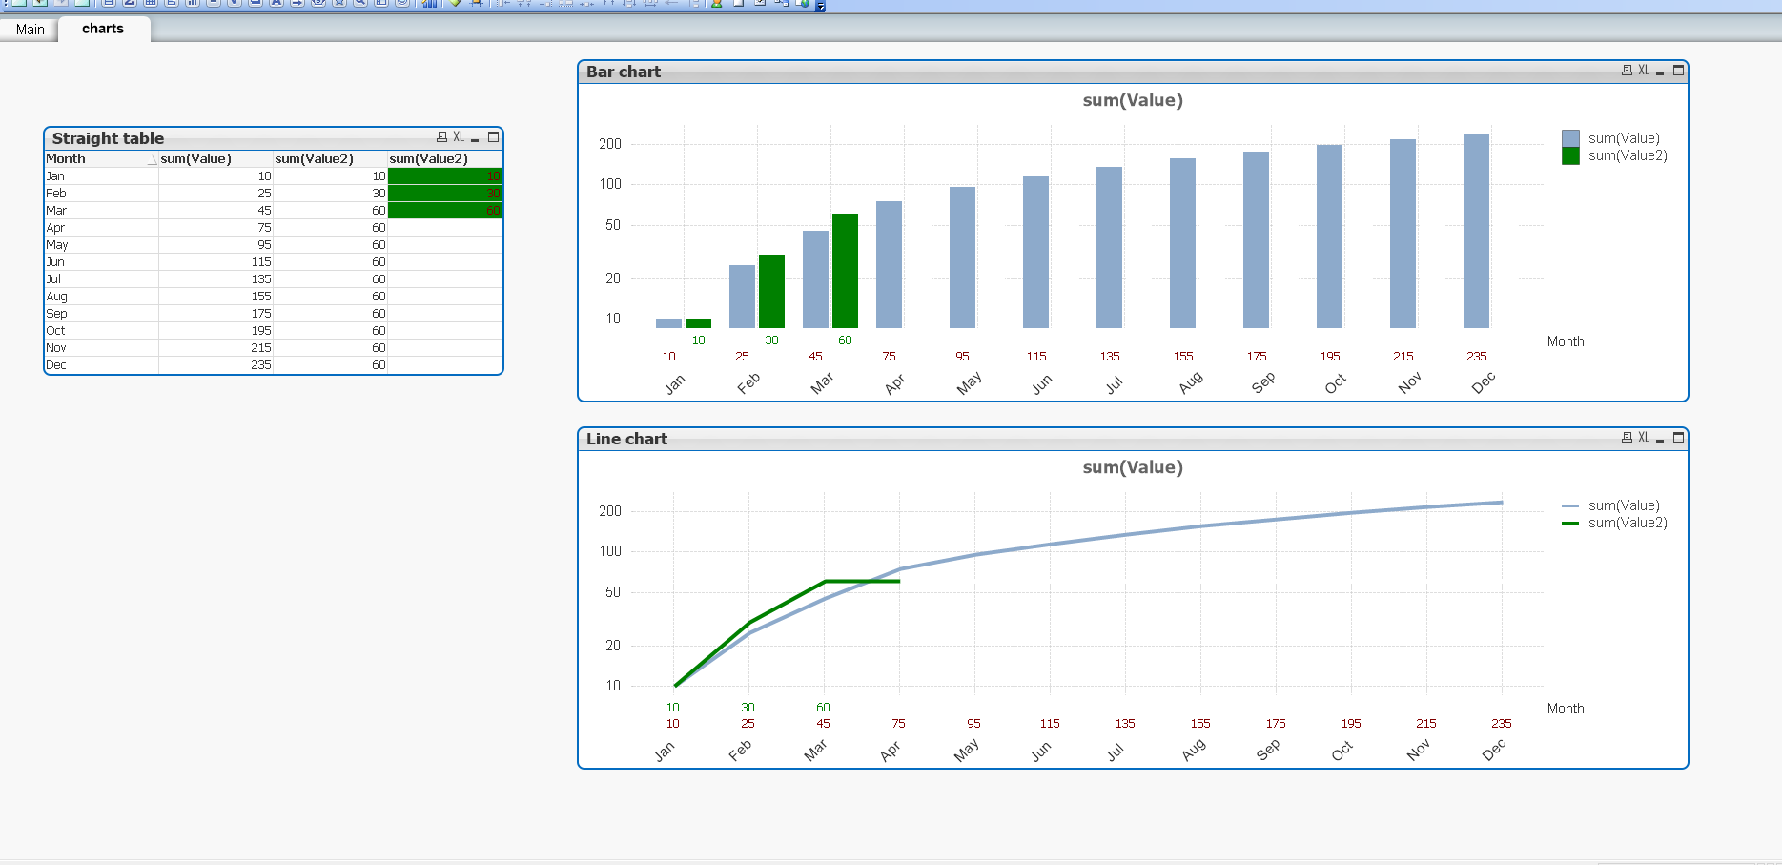Minimize the Straight table object
Screen dimensions: 1782x865
475,138
